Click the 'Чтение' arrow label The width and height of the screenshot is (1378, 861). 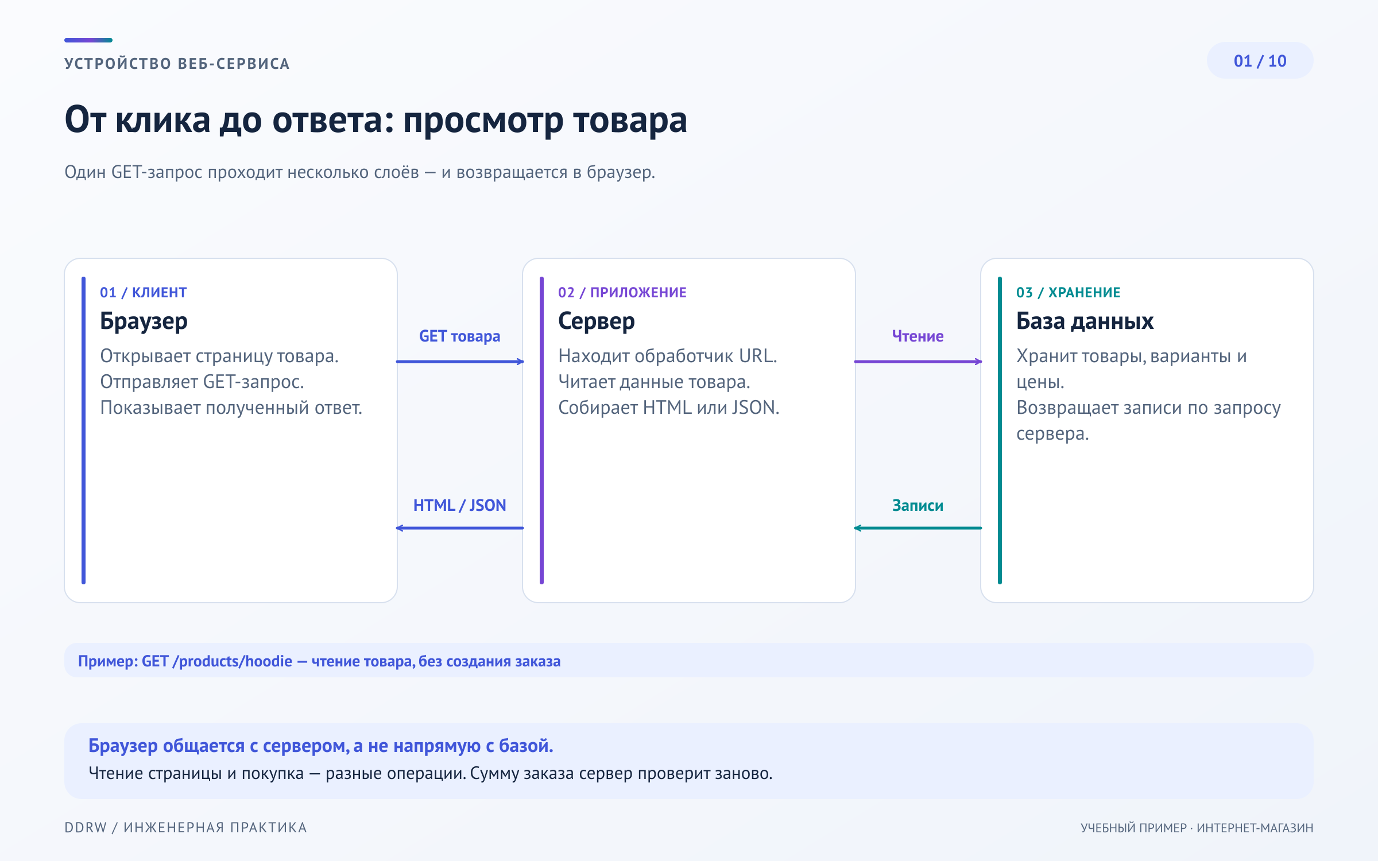point(918,336)
